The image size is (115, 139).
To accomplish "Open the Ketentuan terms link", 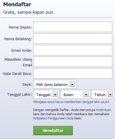I will tap(104, 110).
